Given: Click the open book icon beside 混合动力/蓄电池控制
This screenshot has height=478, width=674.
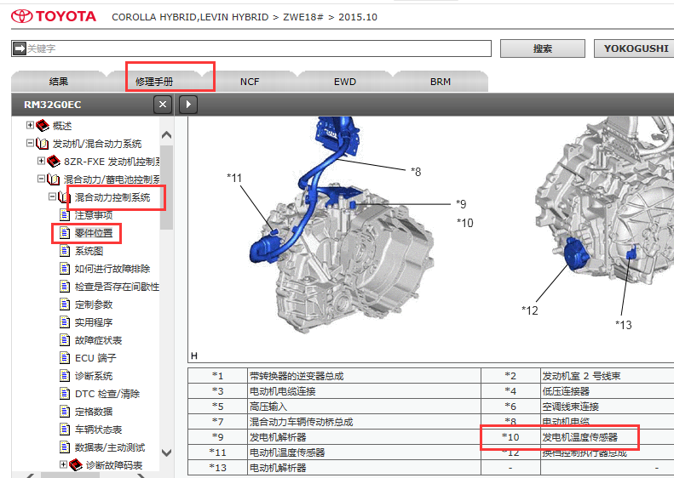Looking at the screenshot, I should pyautogui.click(x=54, y=179).
